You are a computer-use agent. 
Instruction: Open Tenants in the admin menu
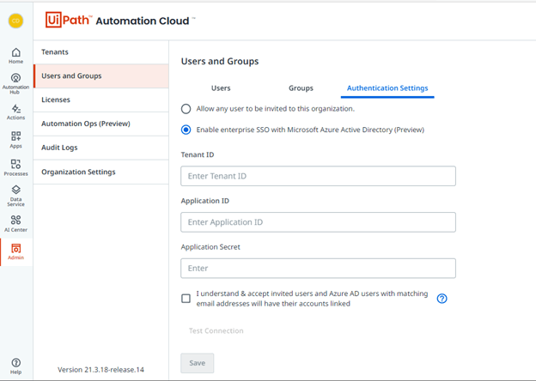coord(101,52)
